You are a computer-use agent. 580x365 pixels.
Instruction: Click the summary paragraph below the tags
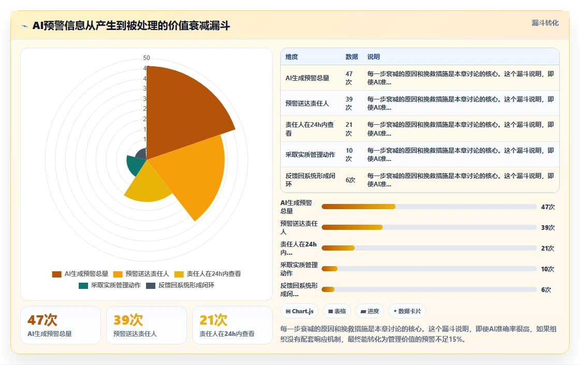coord(418,334)
